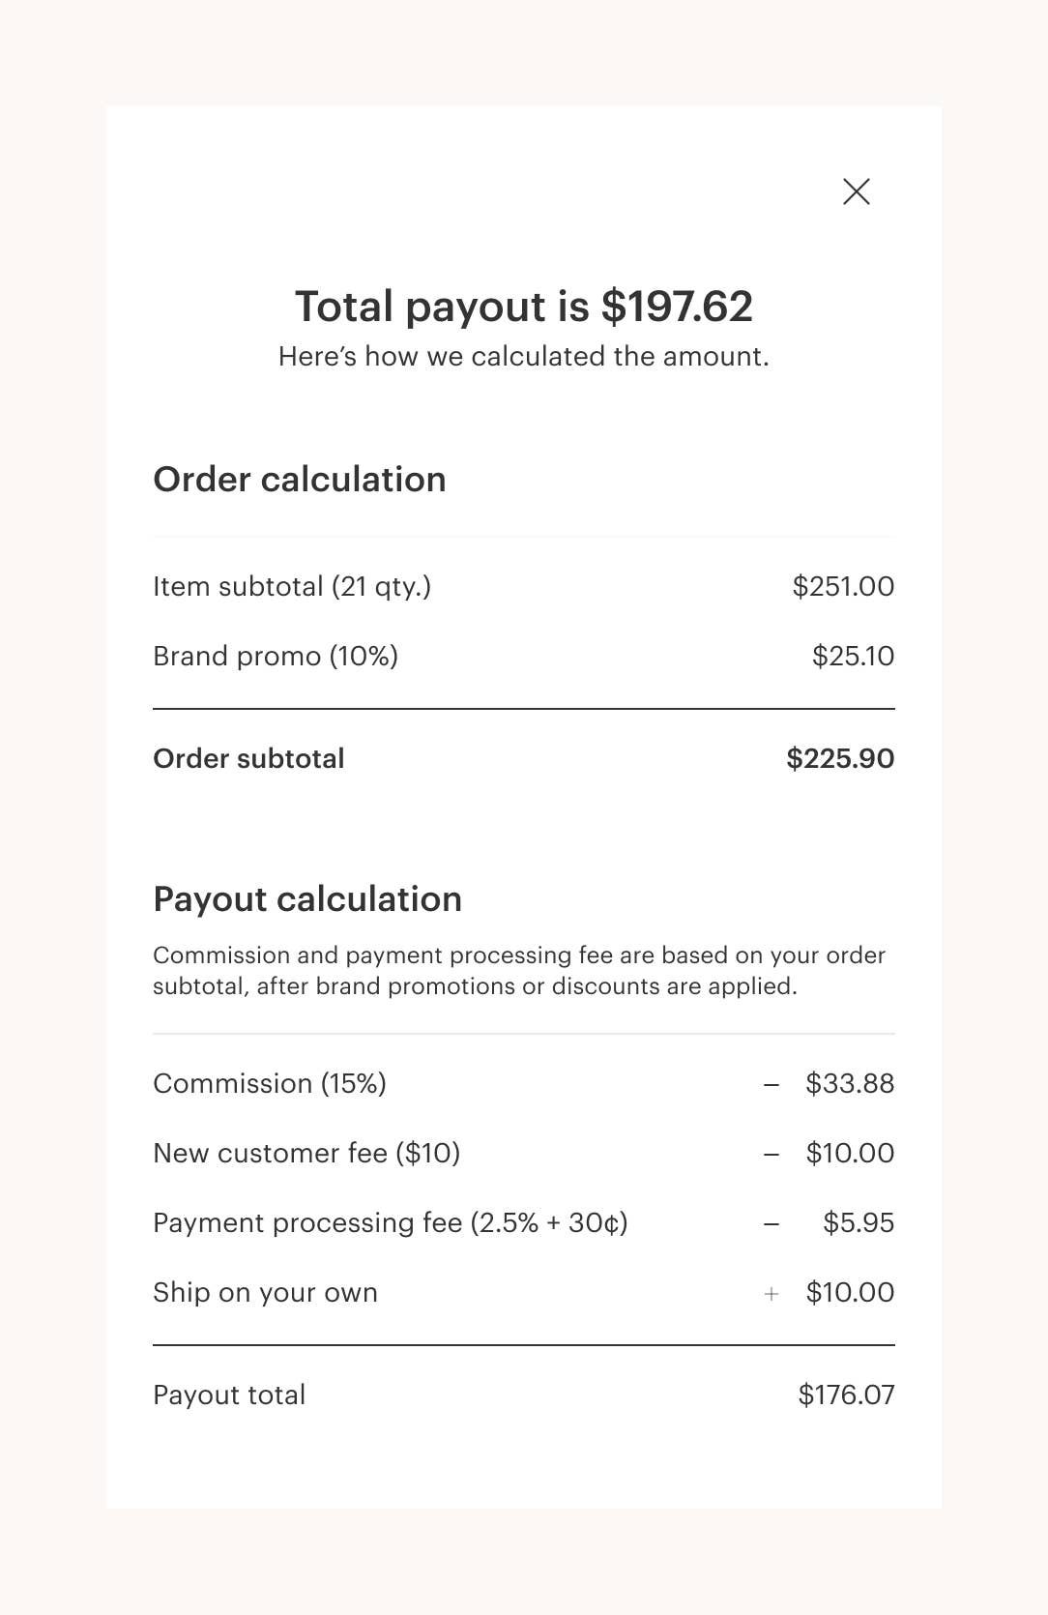Click the $25.10 brand promo amount
The width and height of the screenshot is (1048, 1615).
pos(853,657)
